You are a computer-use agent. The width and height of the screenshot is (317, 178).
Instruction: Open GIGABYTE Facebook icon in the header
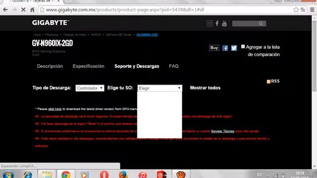coord(217,24)
